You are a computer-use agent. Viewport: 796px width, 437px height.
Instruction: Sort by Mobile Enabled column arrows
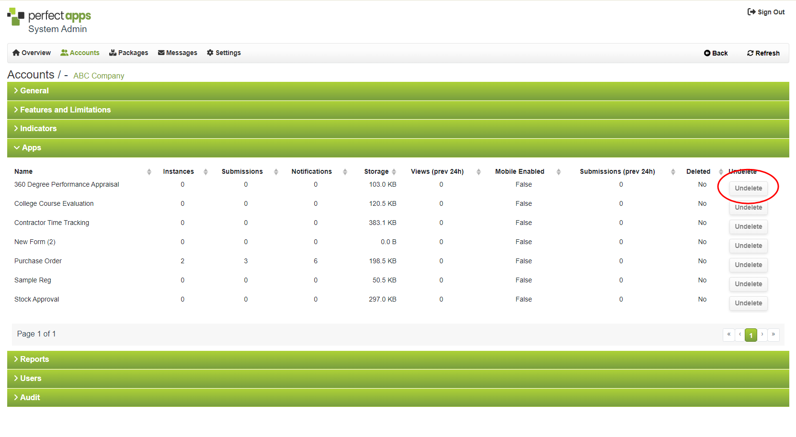coord(558,172)
